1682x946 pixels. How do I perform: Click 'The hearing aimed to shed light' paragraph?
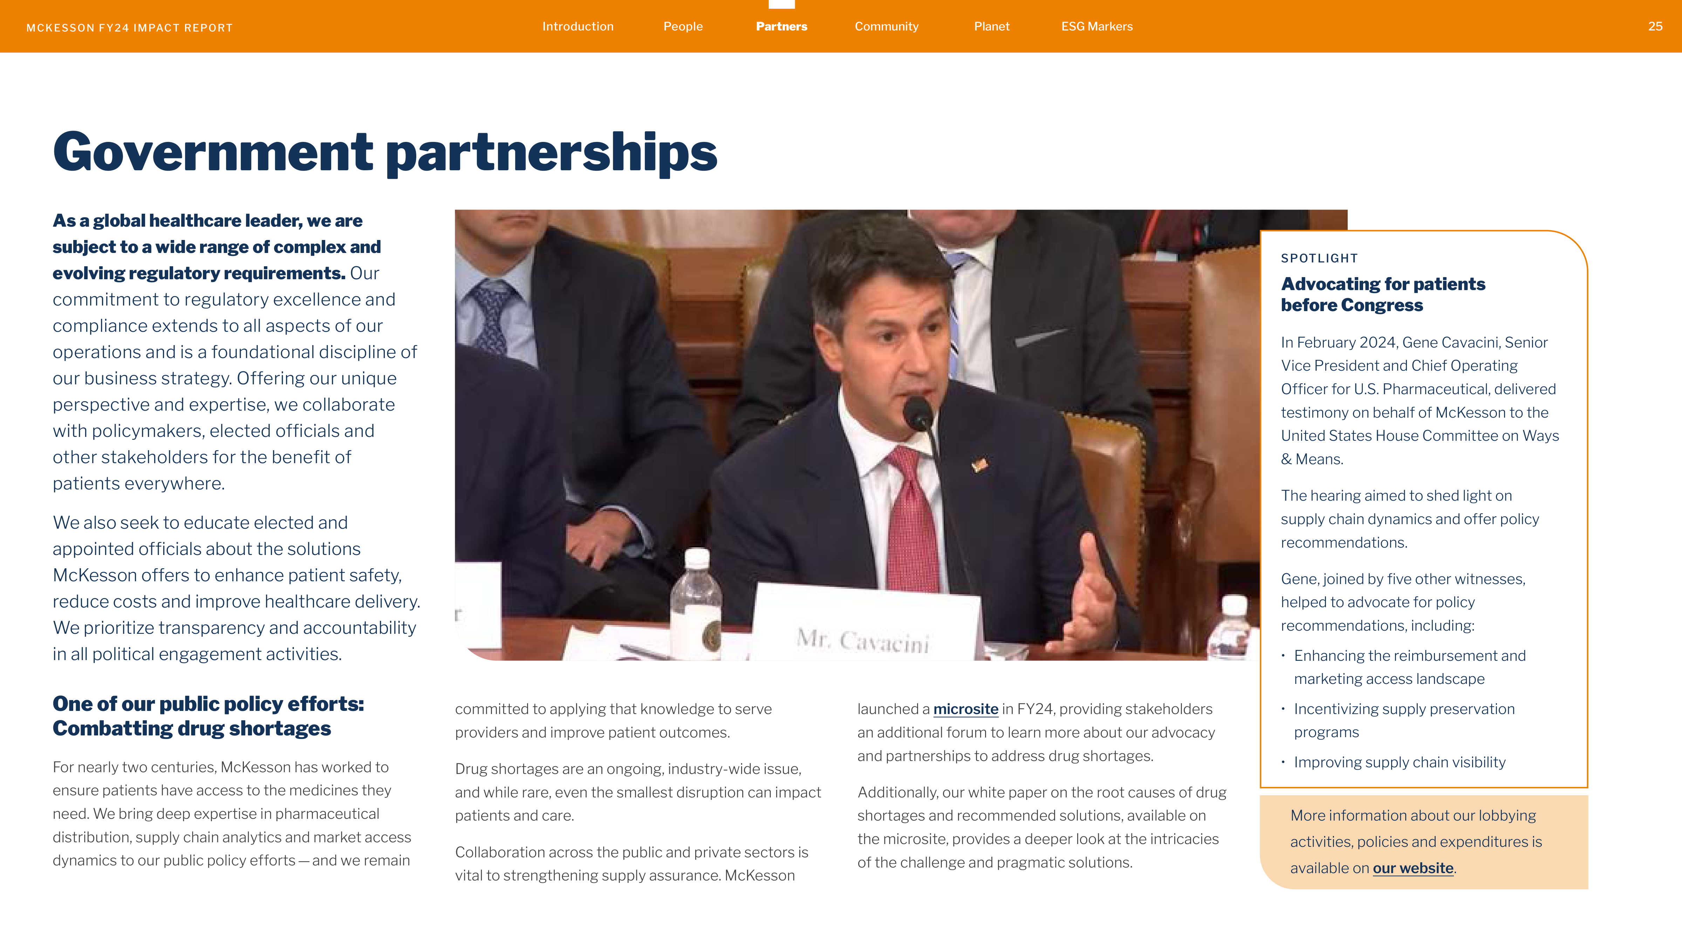coord(1410,519)
